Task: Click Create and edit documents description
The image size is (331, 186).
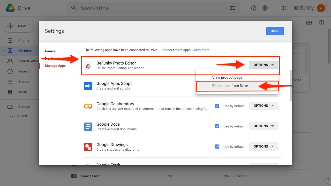Action: (117, 129)
